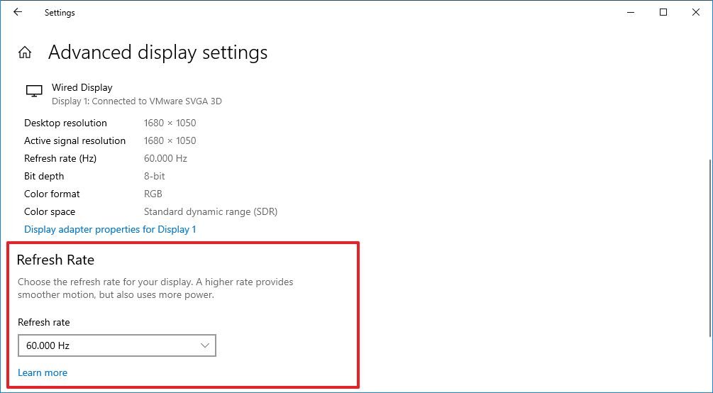
Task: Click the RGB Color format value
Action: 153,194
